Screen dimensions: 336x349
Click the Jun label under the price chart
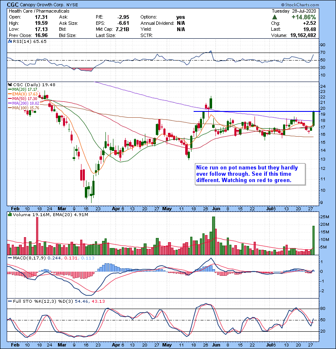(216, 209)
